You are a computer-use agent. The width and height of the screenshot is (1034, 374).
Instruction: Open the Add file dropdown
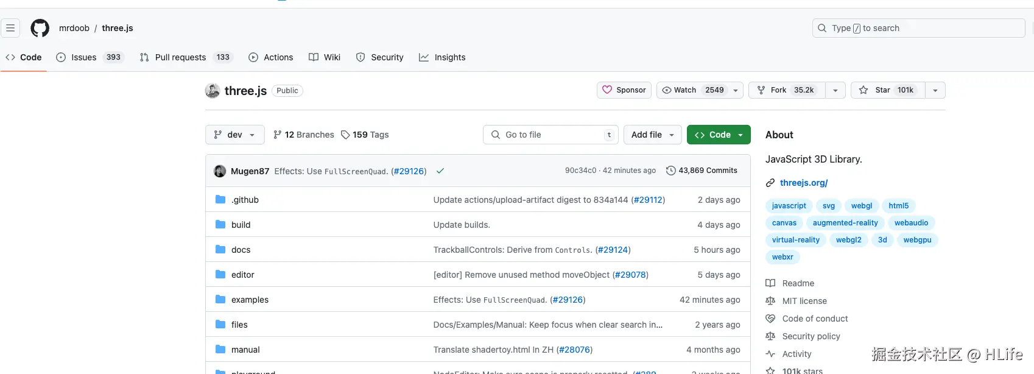[x=653, y=135]
